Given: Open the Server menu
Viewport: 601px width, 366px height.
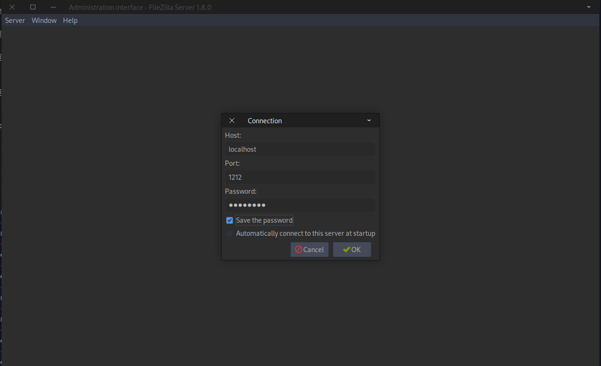Looking at the screenshot, I should click(14, 20).
